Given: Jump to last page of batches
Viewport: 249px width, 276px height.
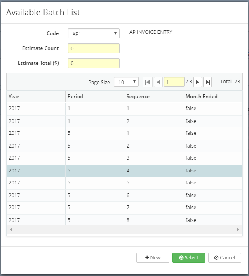Looking at the screenshot, I should (208, 82).
